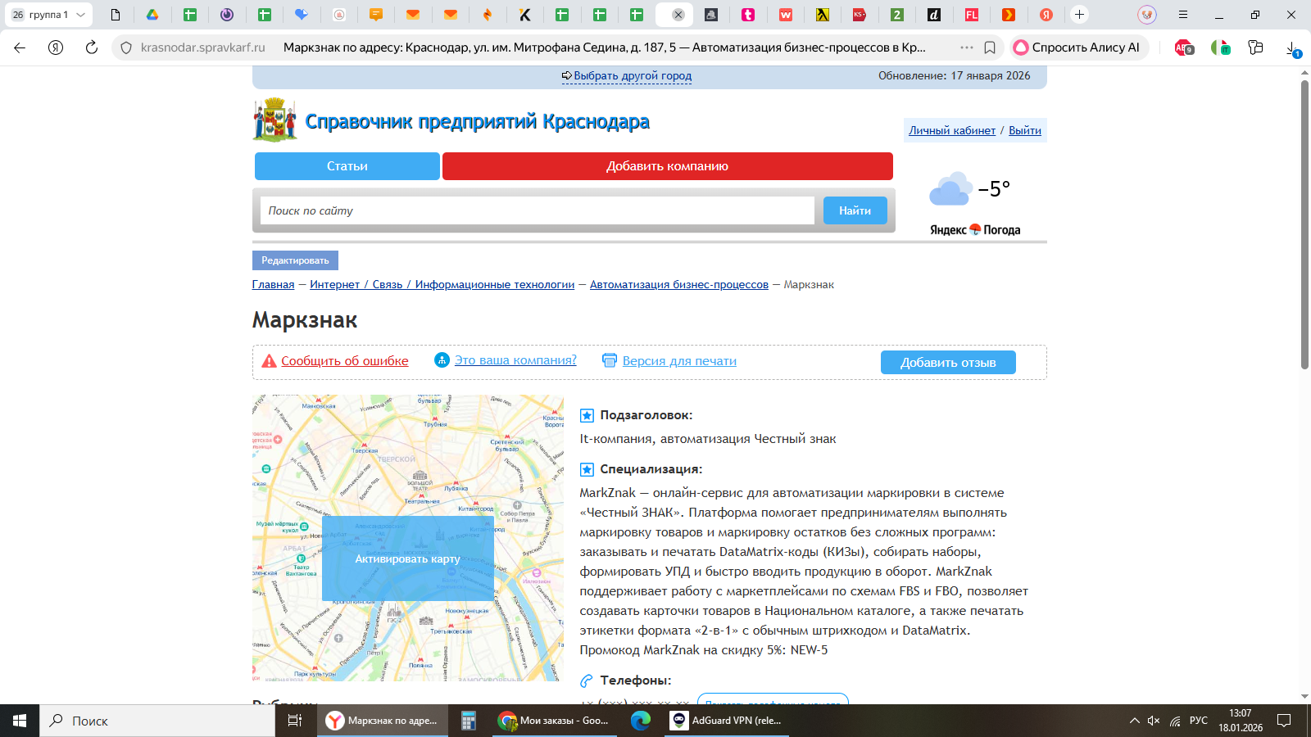Screen dimensions: 1311x737
Task: Open the Yandex home button in toolbar
Action: [56, 47]
